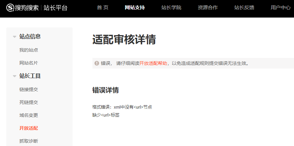Open the 死链提交 tool
This screenshot has width=294, height=146.
coord(29,102)
